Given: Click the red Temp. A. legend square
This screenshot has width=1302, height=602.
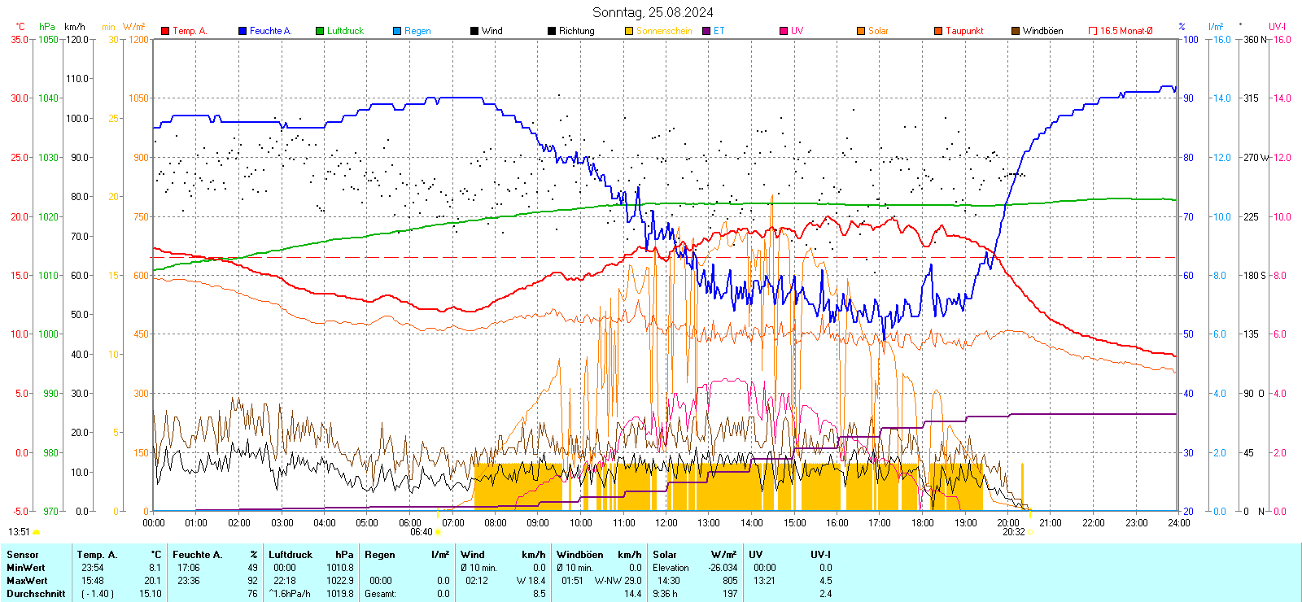Looking at the screenshot, I should (x=165, y=31).
